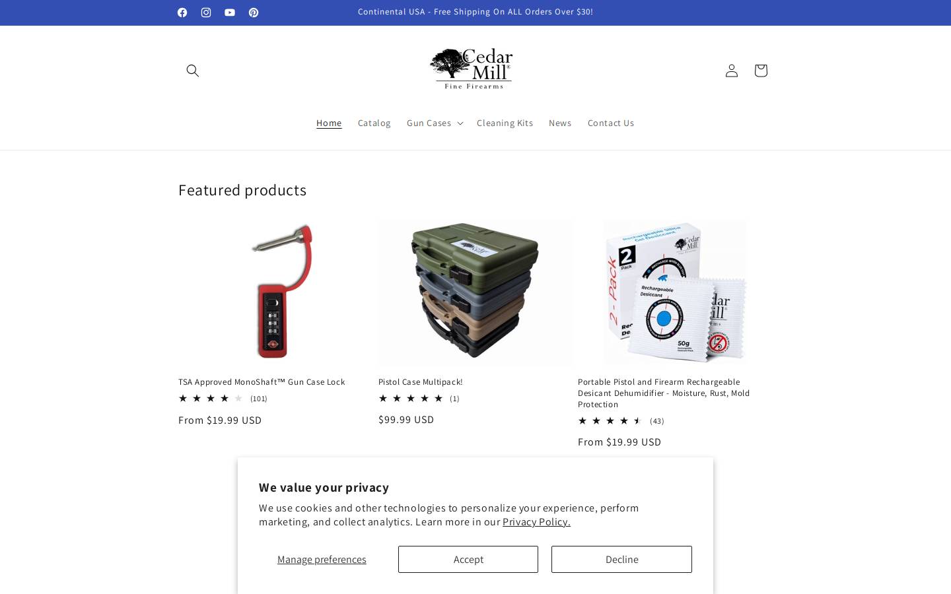
Task: Open the News menu item
Action: tap(560, 123)
